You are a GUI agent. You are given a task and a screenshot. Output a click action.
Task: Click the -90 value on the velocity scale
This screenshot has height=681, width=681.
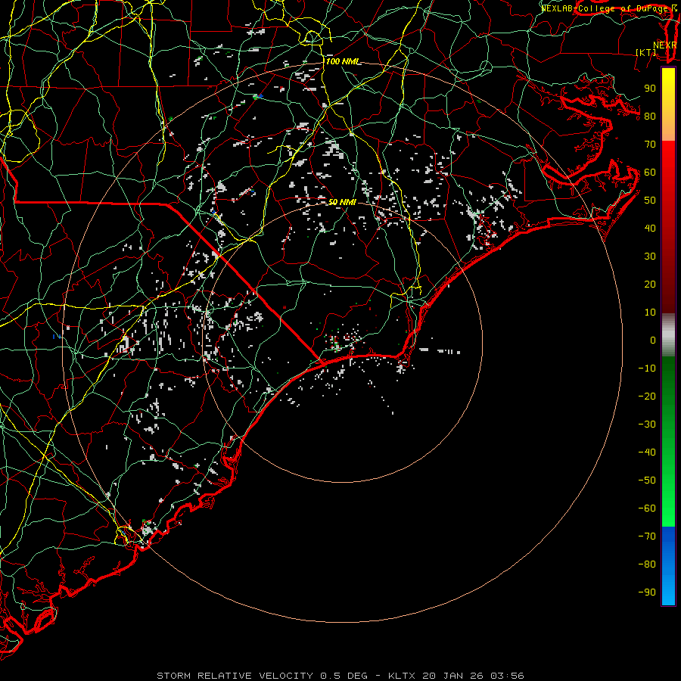[647, 592]
